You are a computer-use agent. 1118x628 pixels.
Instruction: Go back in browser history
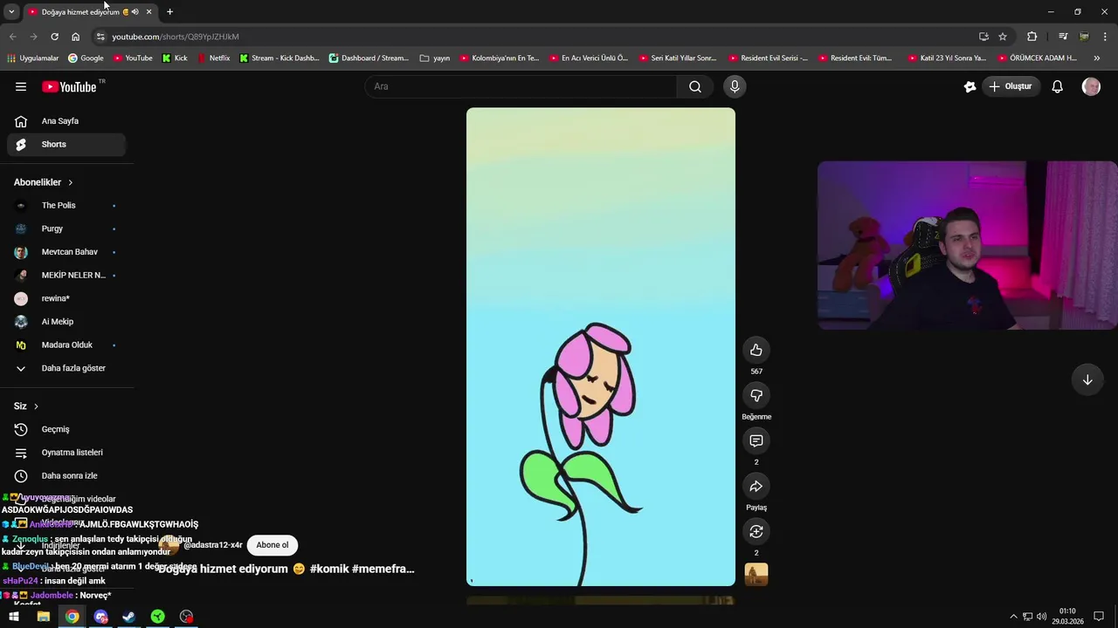point(12,37)
